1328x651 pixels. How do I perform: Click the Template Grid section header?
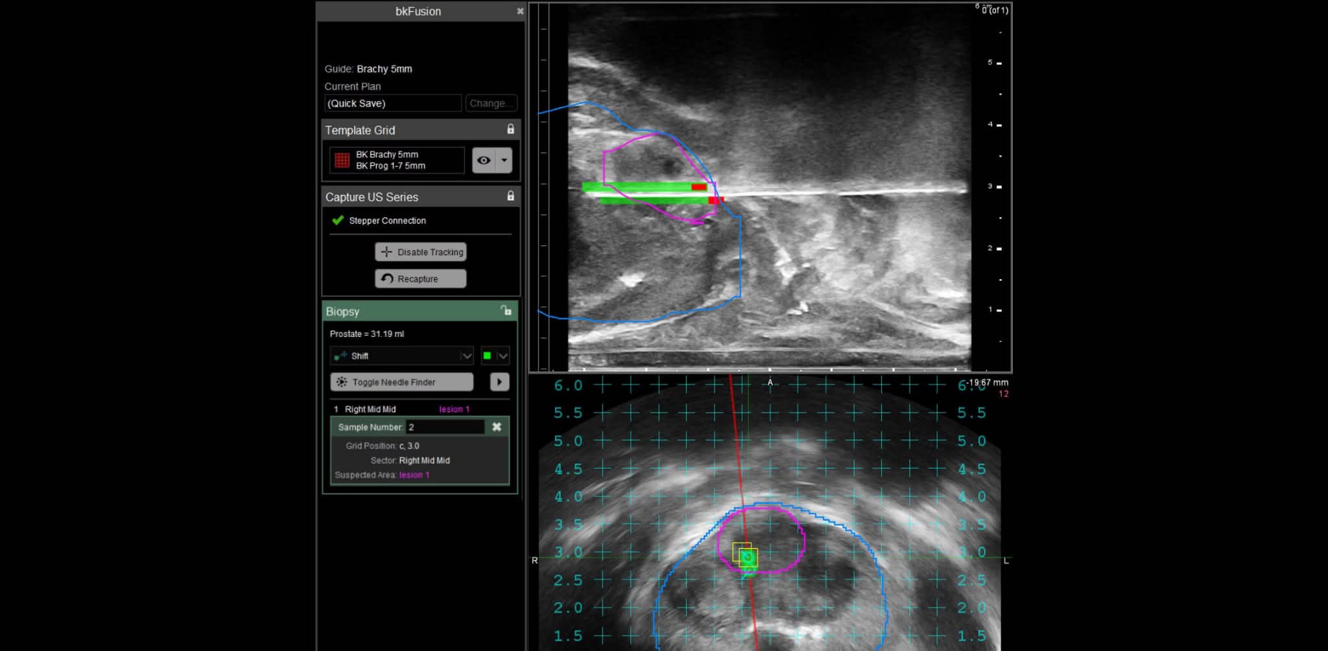[420, 130]
